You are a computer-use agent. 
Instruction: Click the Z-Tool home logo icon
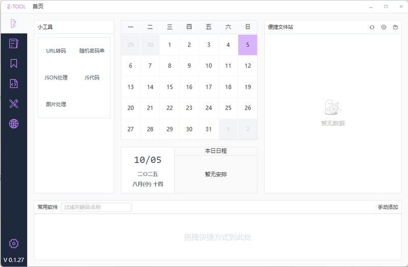[14, 23]
